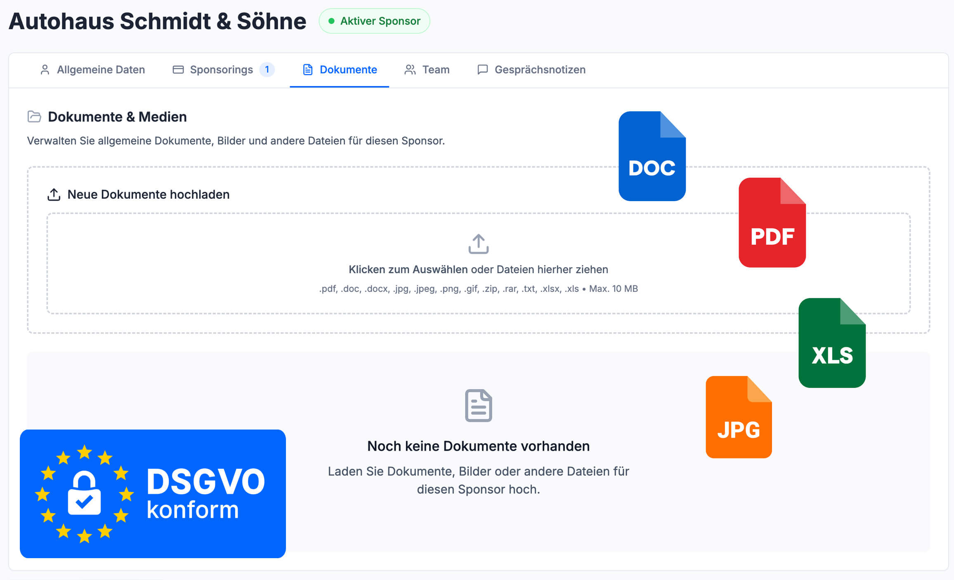954x580 pixels.
Task: Click the green XLS file icon
Action: (832, 343)
